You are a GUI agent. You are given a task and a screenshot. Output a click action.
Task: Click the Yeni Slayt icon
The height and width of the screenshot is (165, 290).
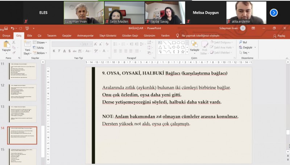click(x=27, y=45)
